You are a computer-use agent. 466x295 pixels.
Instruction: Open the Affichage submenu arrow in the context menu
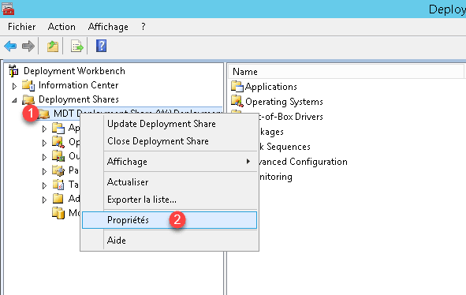248,161
